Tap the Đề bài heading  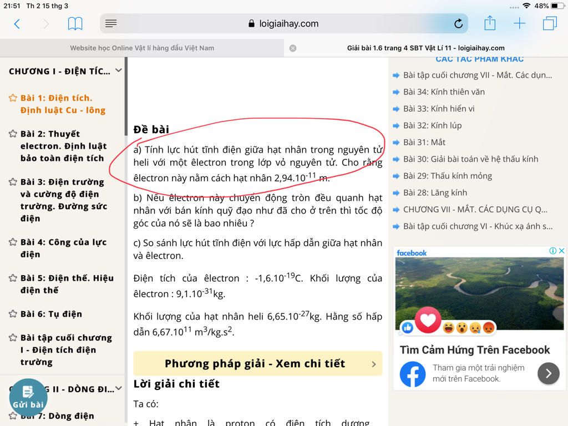point(151,129)
